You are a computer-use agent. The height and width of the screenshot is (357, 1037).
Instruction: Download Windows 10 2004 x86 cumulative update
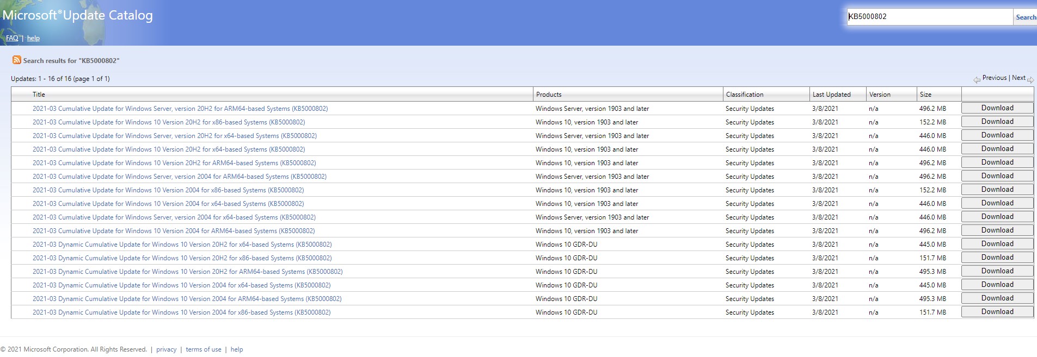click(x=997, y=190)
